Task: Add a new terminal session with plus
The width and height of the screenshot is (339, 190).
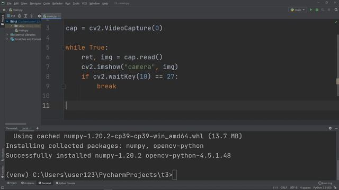Action: point(37,128)
